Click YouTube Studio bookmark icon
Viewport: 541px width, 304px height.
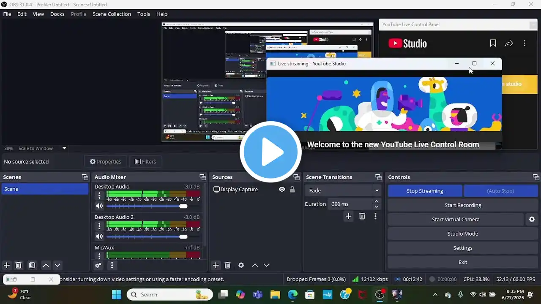pos(493,43)
